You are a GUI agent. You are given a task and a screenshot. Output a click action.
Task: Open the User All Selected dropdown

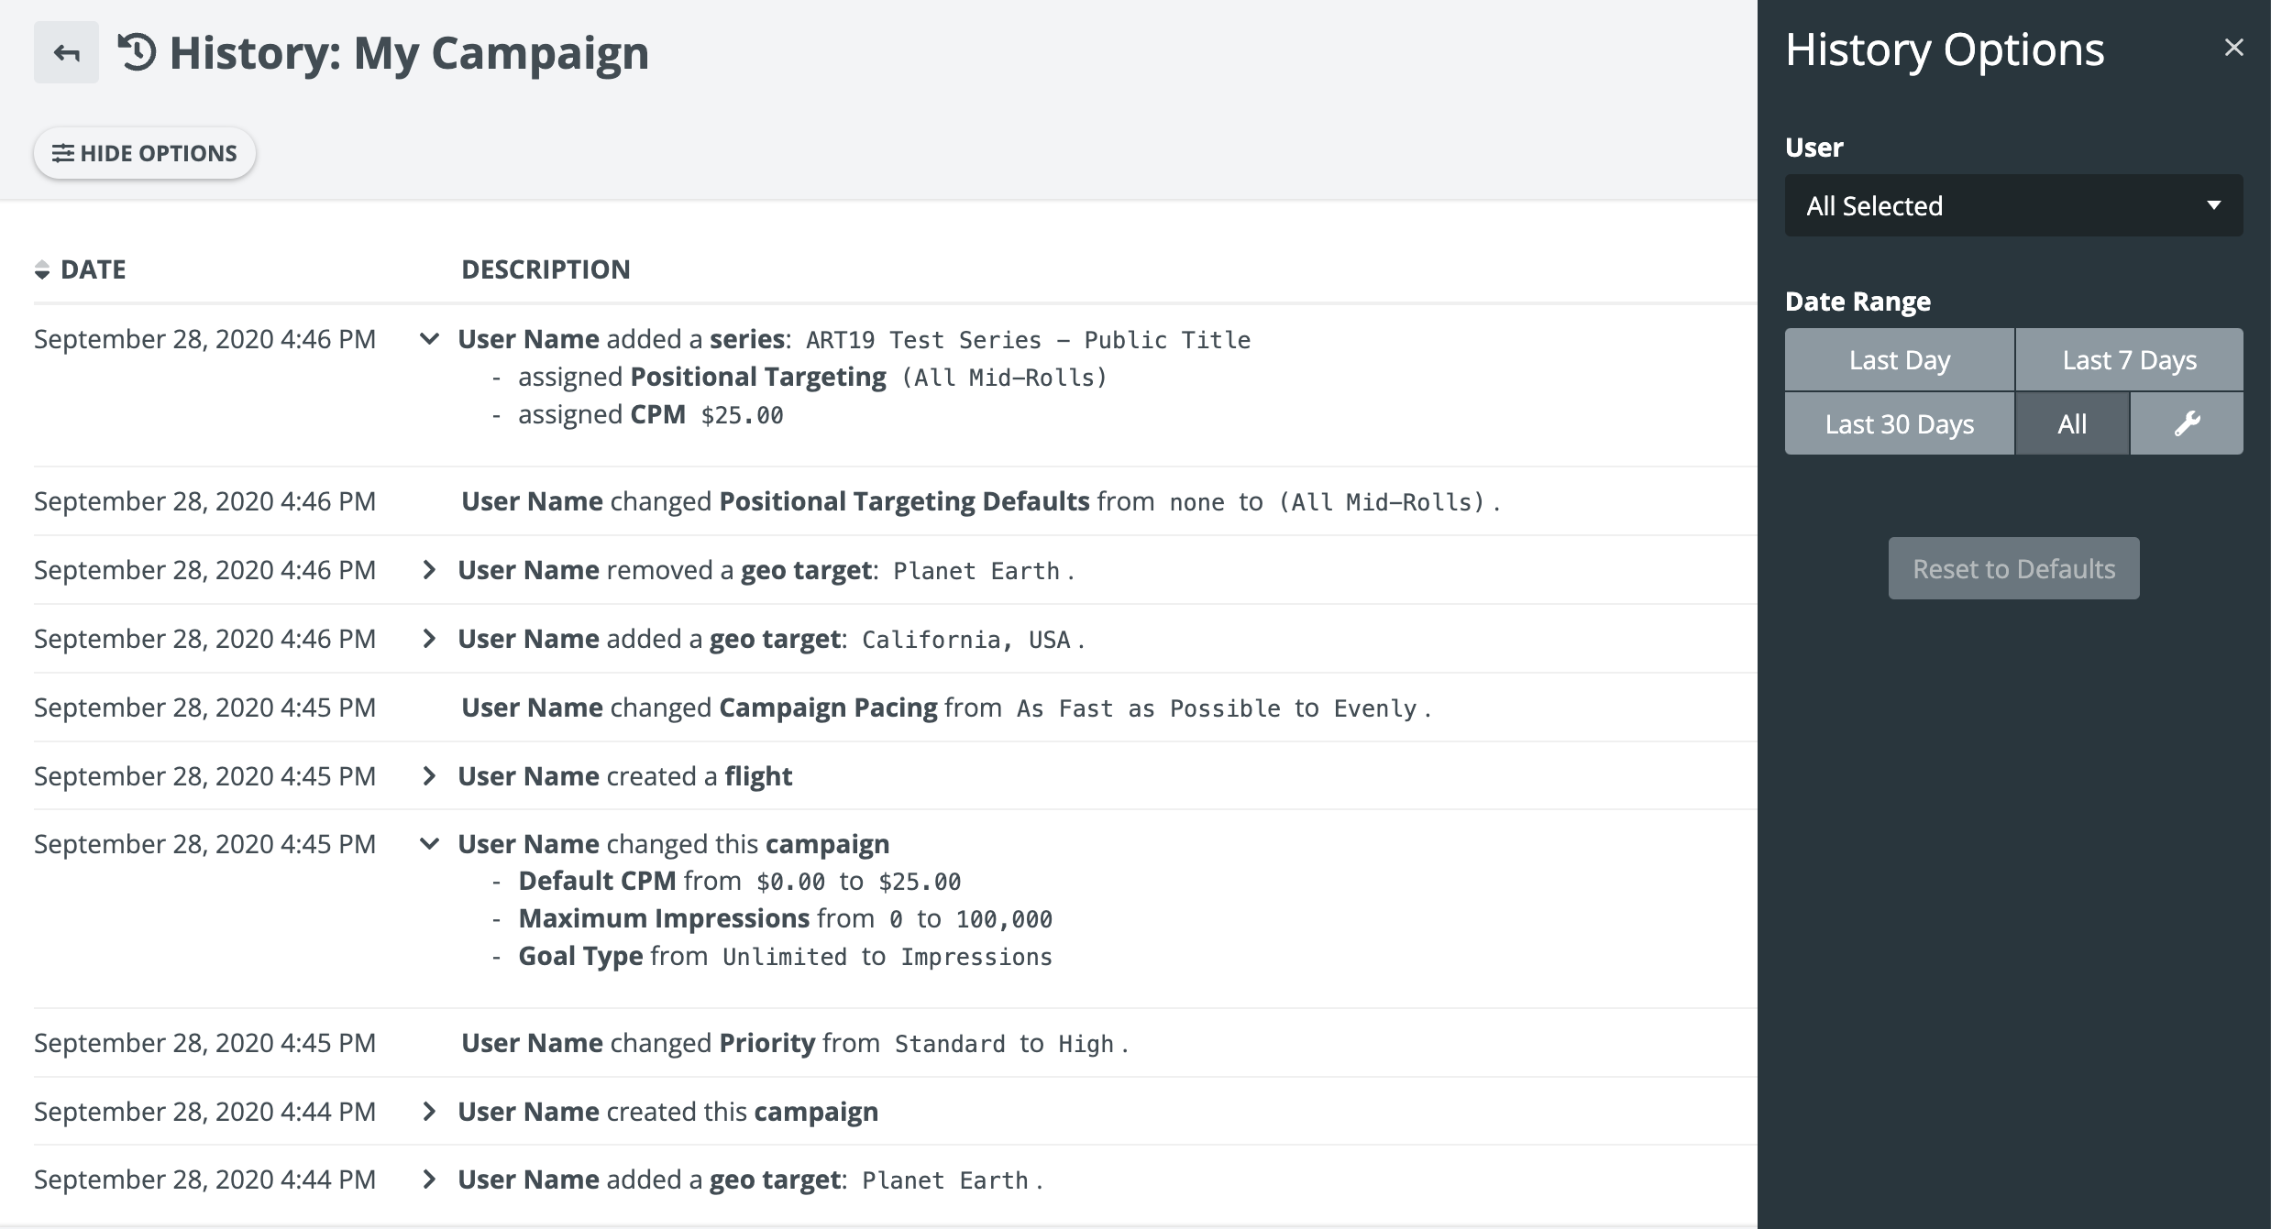coord(2013,205)
